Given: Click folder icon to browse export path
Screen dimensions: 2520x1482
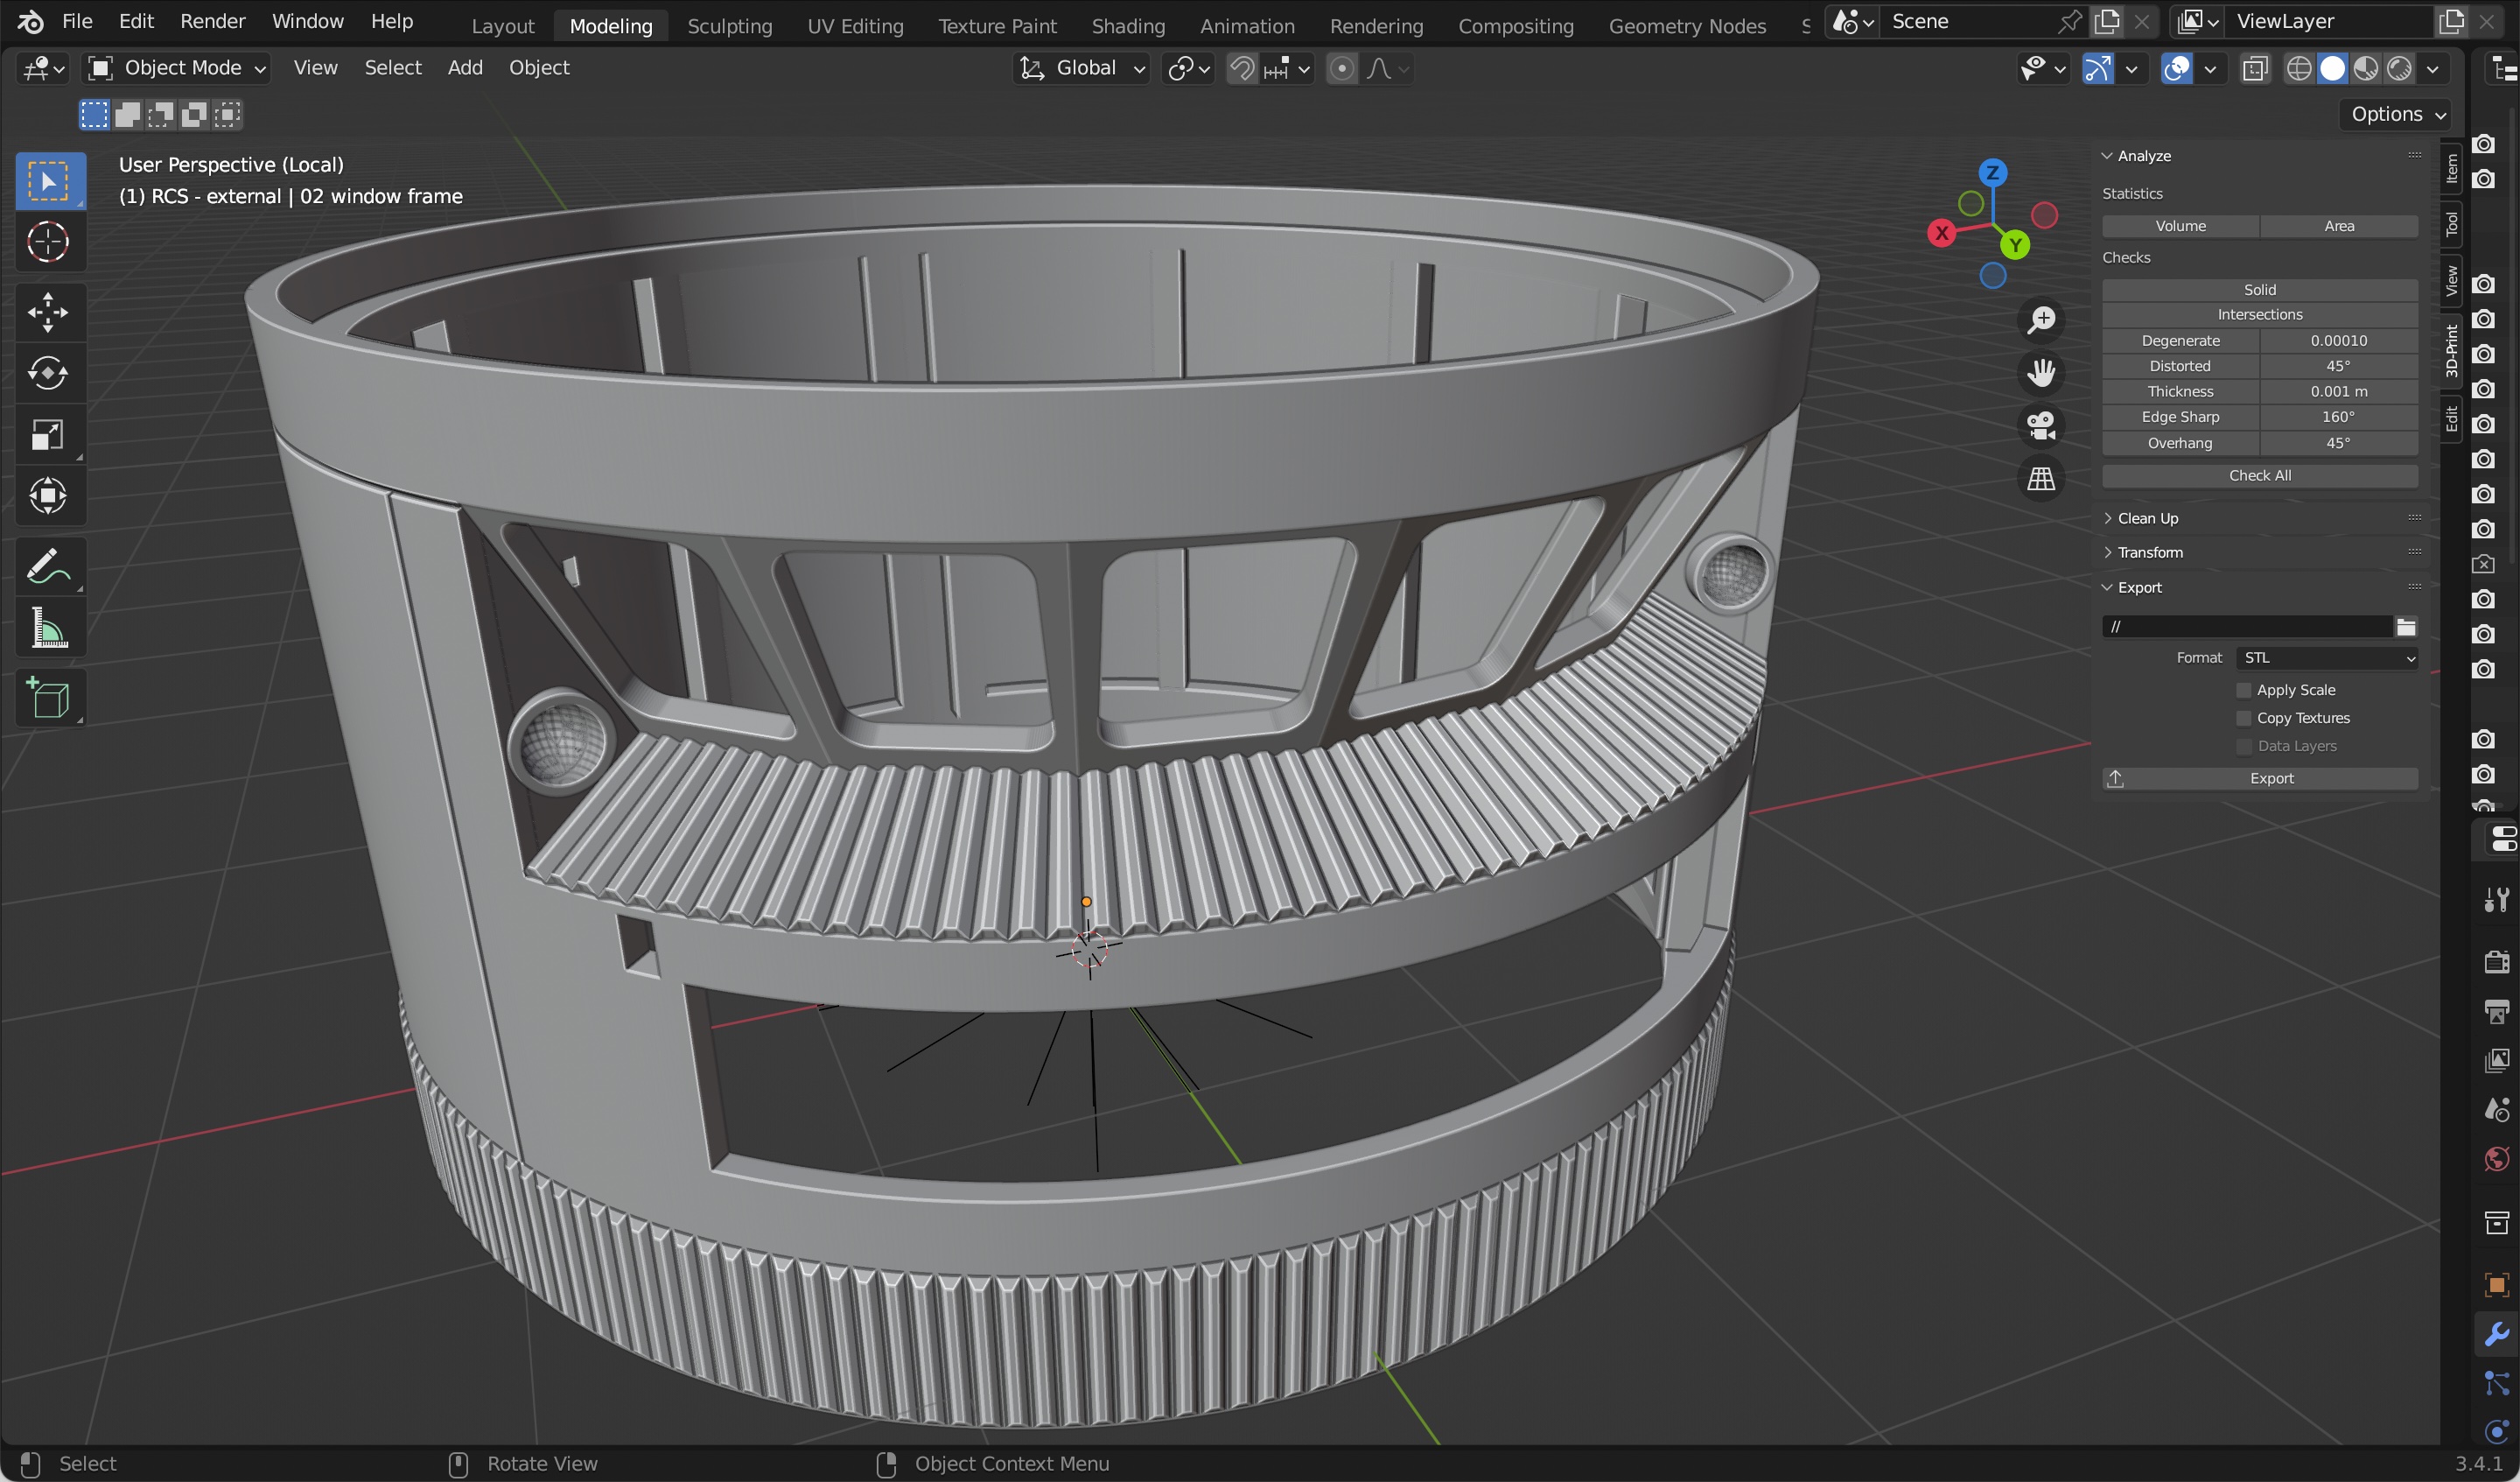Looking at the screenshot, I should [2406, 627].
